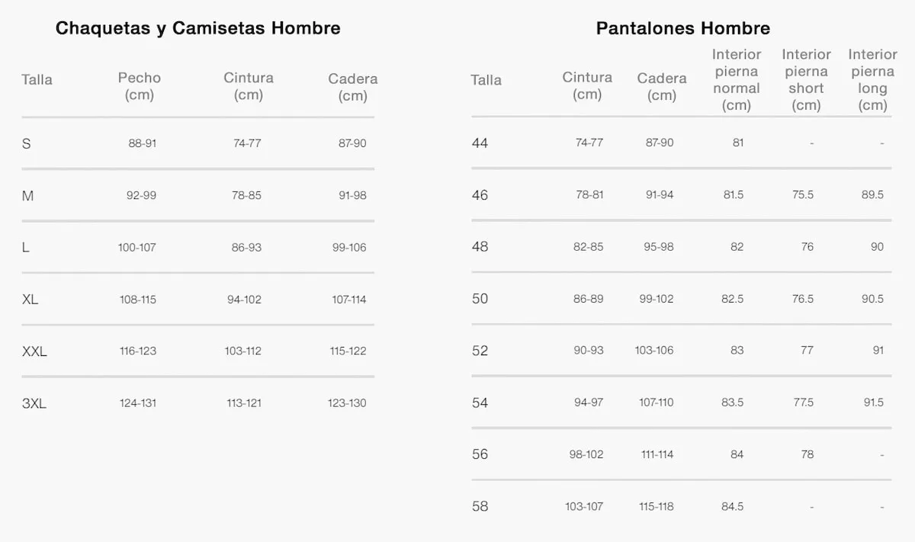Select trouser size 50 label

pos(480,299)
